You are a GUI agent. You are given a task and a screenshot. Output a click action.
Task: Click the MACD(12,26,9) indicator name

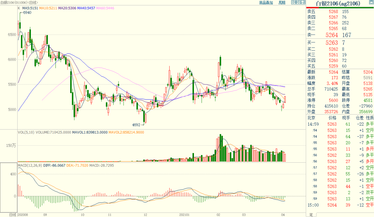coord(30,165)
